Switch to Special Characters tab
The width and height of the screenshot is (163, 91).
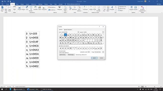(x=68, y=30)
